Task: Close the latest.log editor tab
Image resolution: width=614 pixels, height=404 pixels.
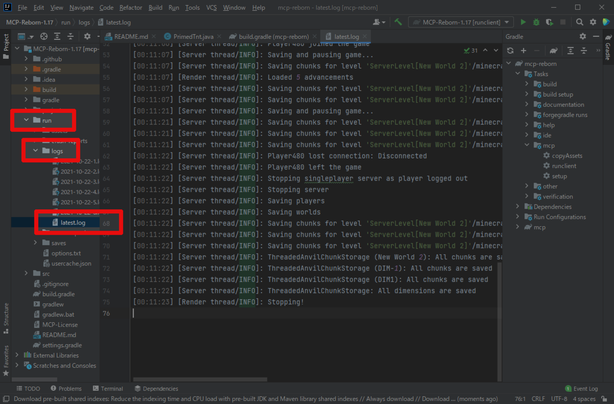Action: click(x=365, y=36)
